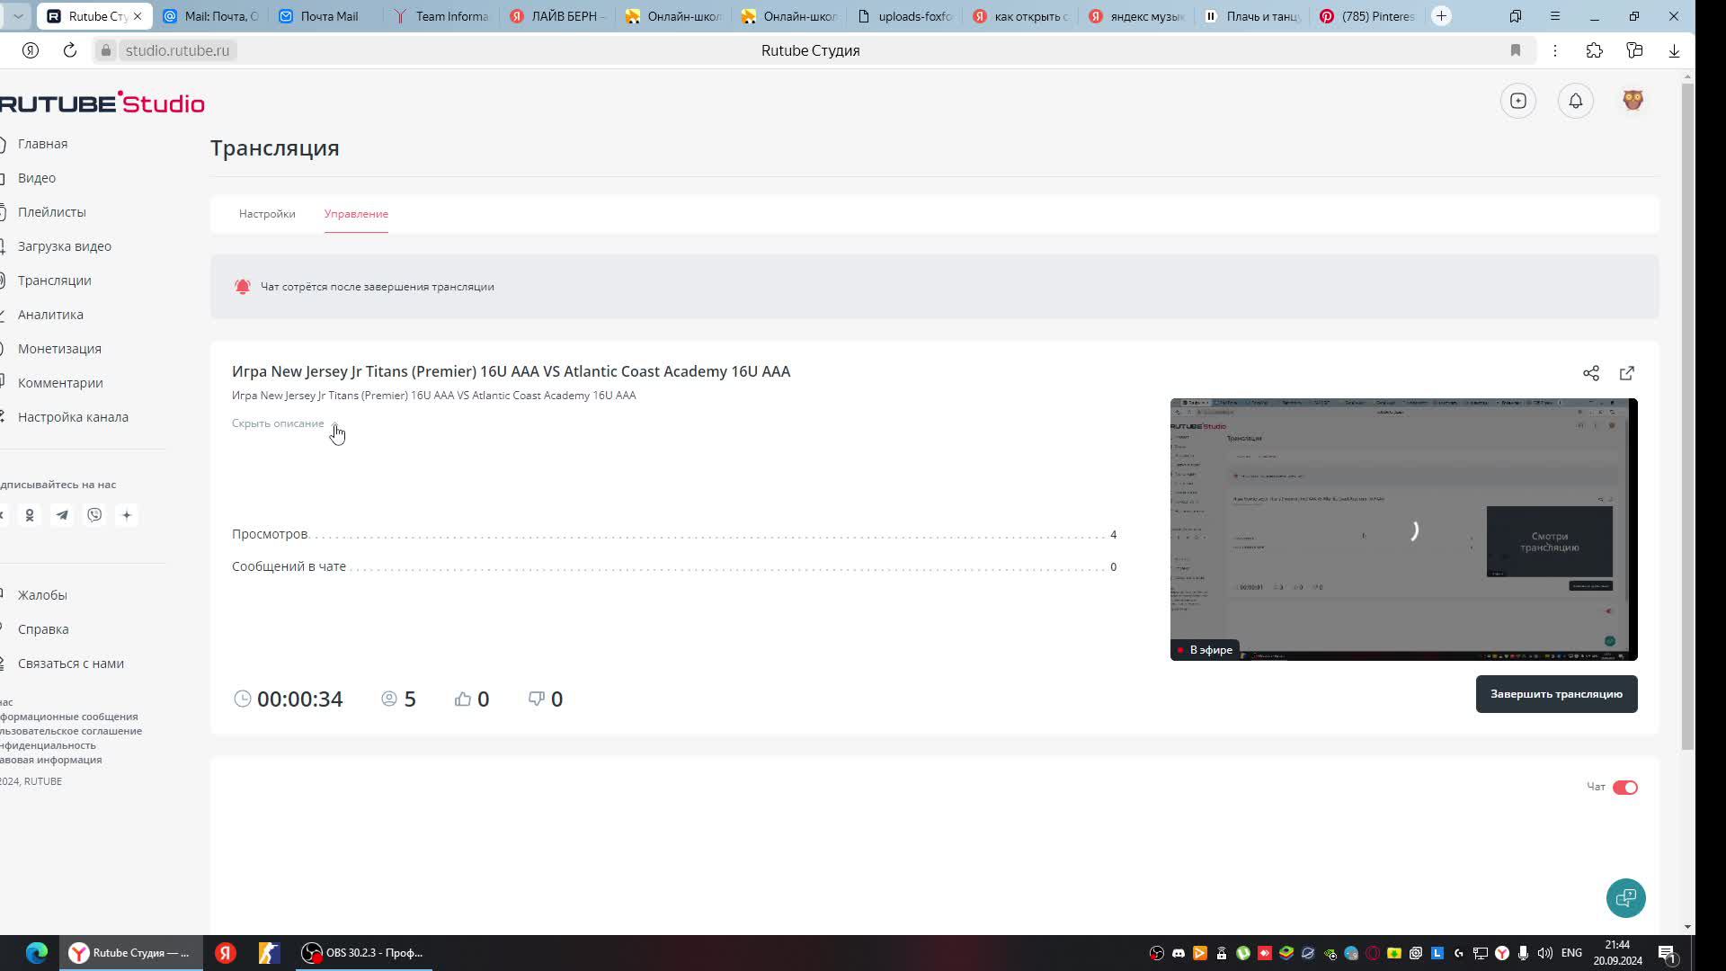The image size is (1726, 971).
Task: Click the OBS icon in taskbar
Action: pyautogui.click(x=311, y=953)
